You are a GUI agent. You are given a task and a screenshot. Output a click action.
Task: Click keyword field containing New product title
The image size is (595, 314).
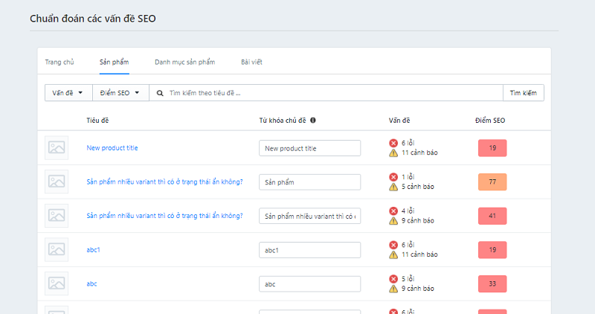[310, 148]
